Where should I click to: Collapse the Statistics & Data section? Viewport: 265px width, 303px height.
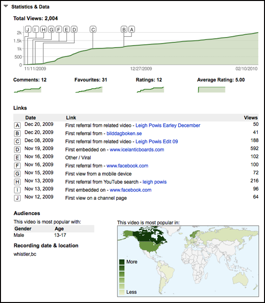[x=6, y=6]
